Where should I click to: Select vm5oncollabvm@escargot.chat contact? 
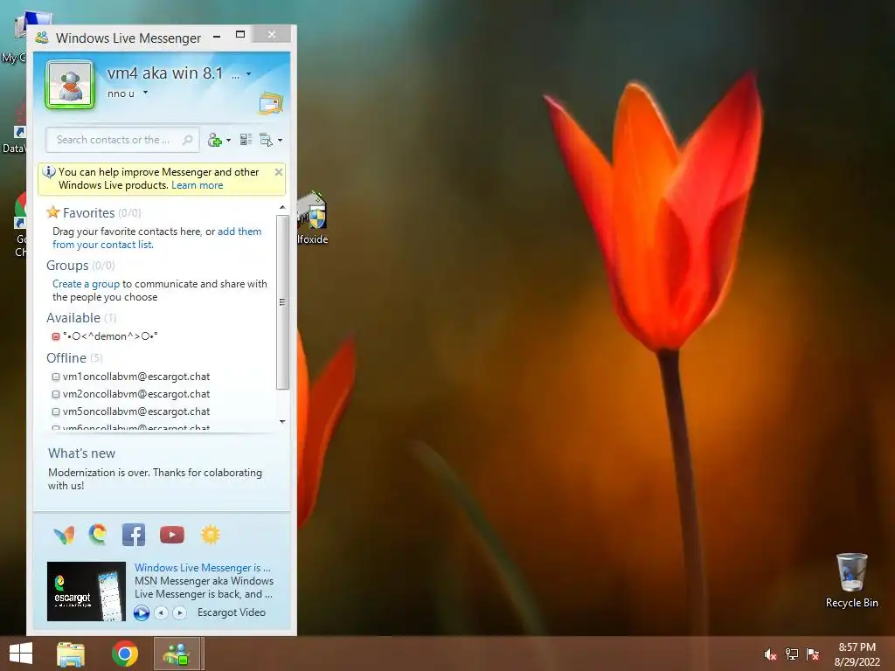click(x=136, y=412)
